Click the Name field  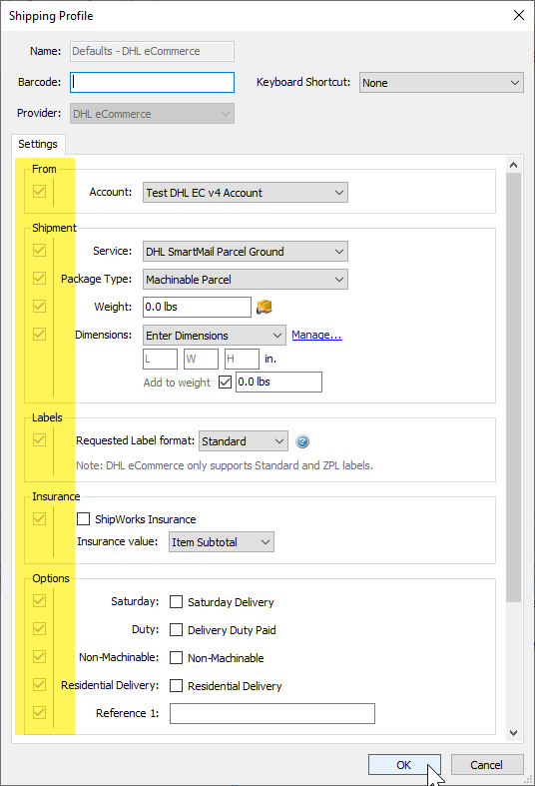point(153,51)
